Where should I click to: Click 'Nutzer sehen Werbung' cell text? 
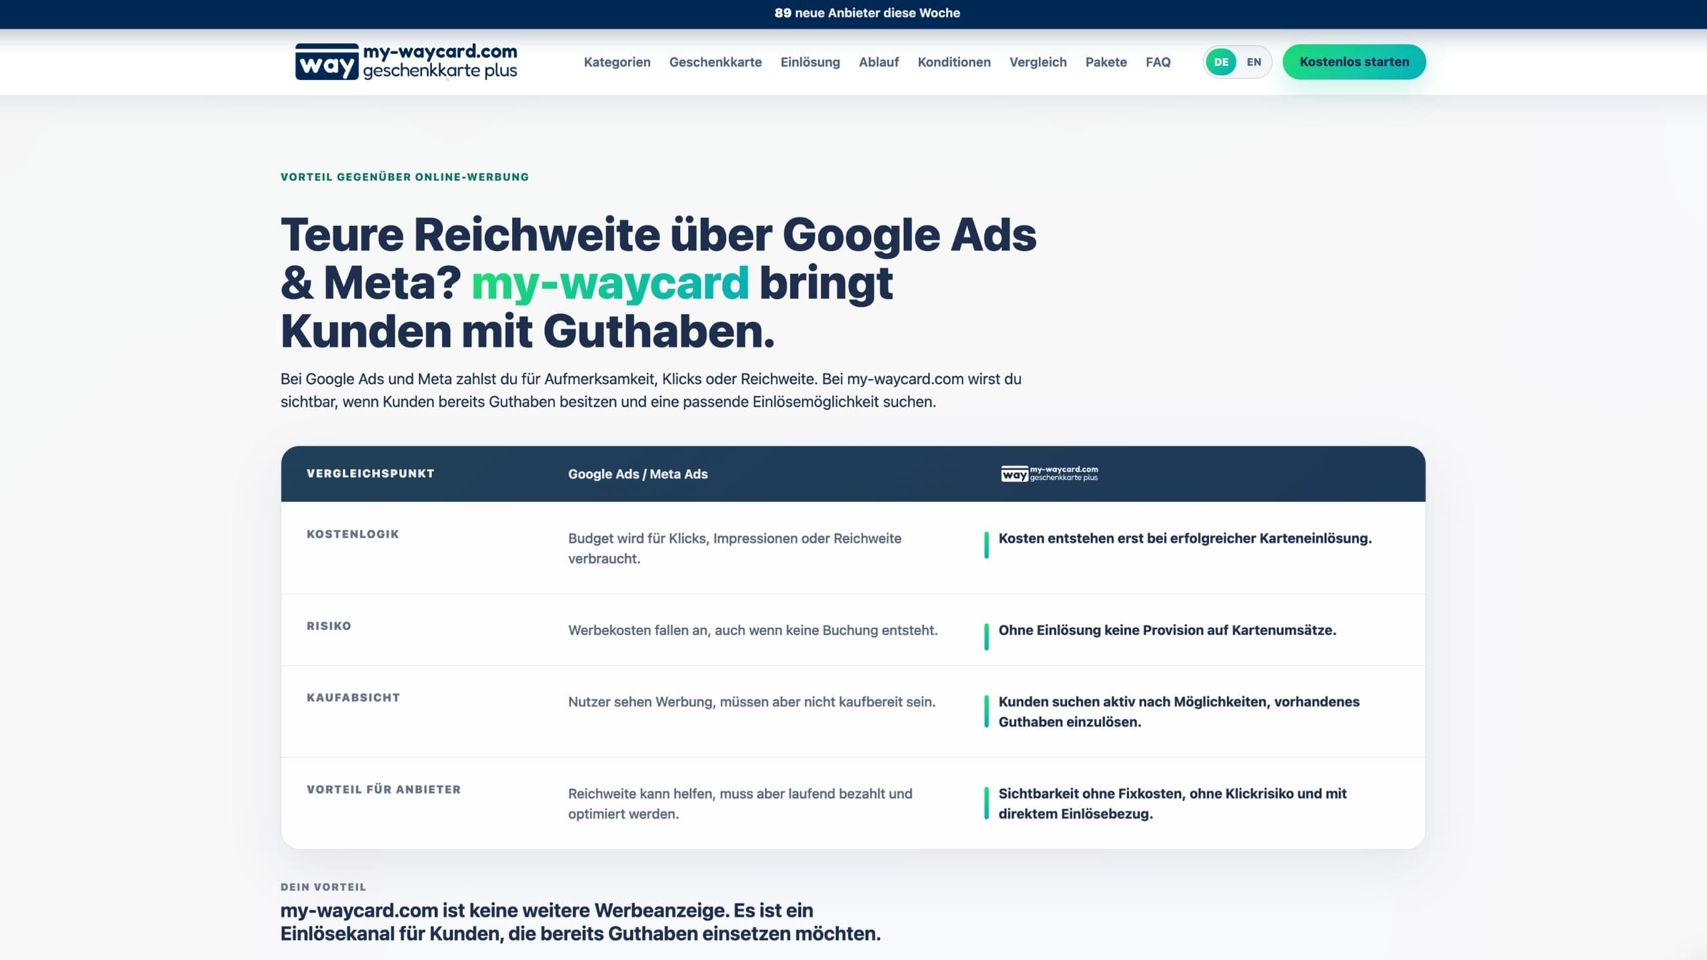(751, 701)
